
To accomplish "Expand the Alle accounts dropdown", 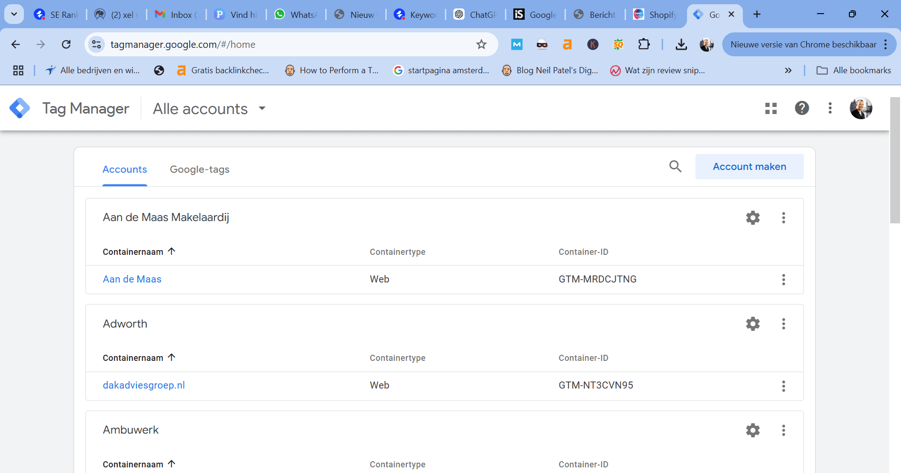I will [x=262, y=108].
